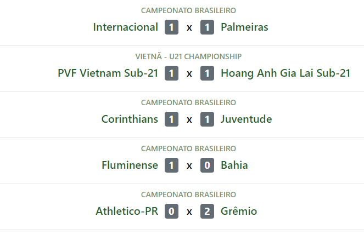This screenshot has height=240, width=364.
Task: Click Internacional's score badge showing 1
Action: pyautogui.click(x=171, y=27)
